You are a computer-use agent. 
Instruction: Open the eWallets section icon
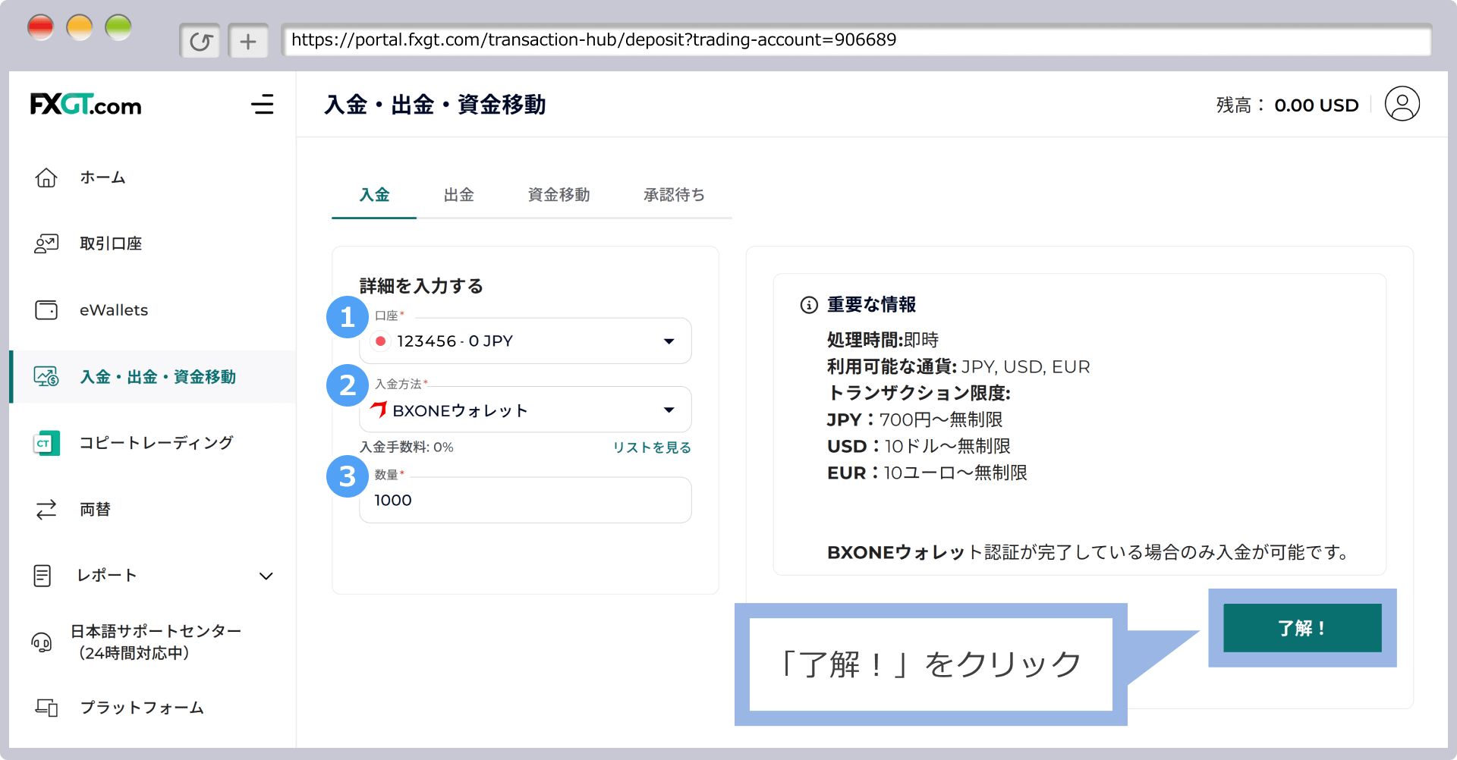coord(46,309)
